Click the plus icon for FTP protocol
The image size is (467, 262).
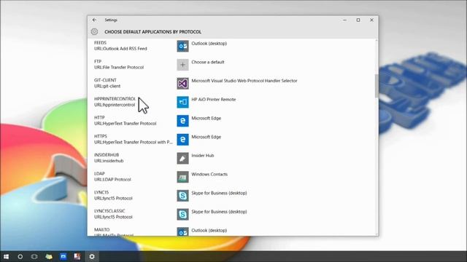pos(182,65)
